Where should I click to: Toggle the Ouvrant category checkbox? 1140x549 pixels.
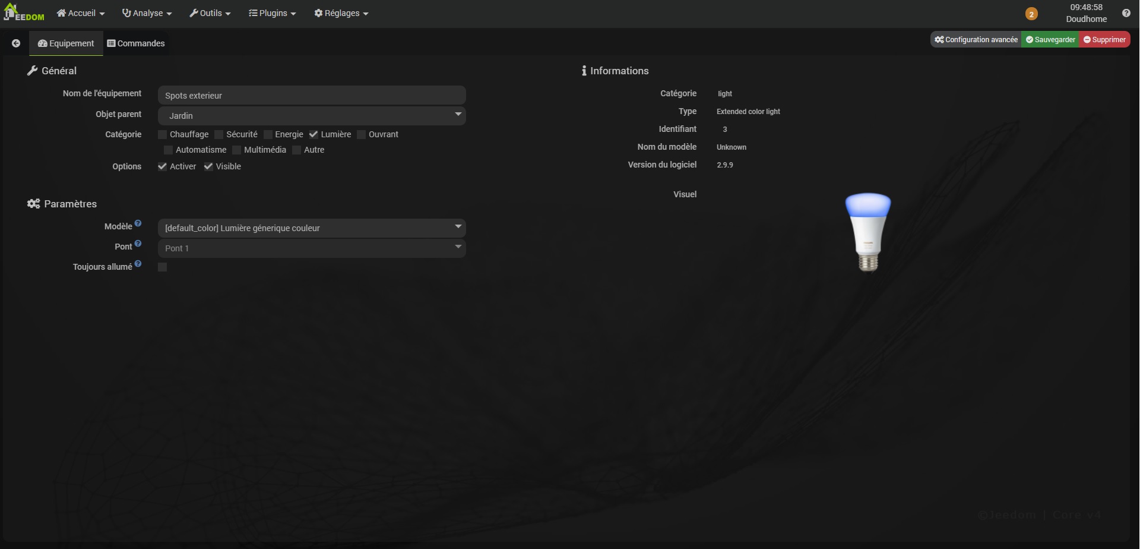point(362,134)
